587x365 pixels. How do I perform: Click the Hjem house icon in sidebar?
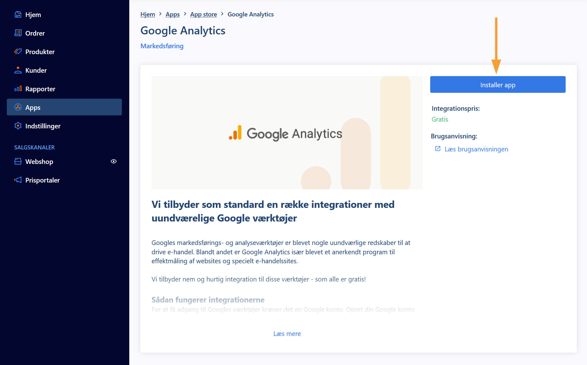tap(18, 15)
